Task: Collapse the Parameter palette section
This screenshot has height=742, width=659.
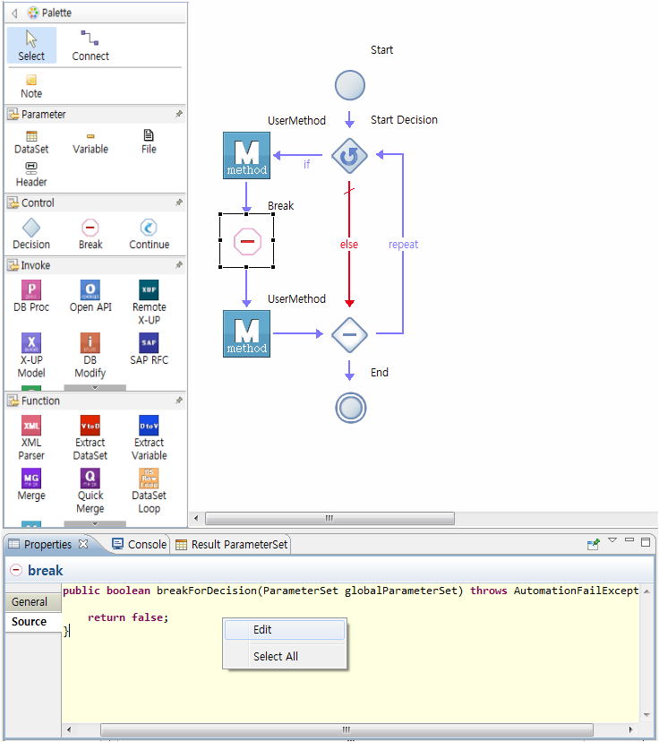Action: 43,115
